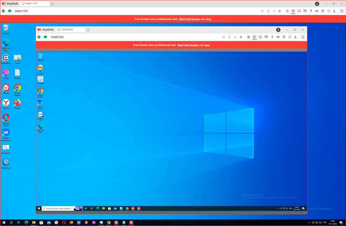Open keyboard settings in the 346011107 session toolbar
The width and height of the screenshot is (346, 226).
click(317, 11)
